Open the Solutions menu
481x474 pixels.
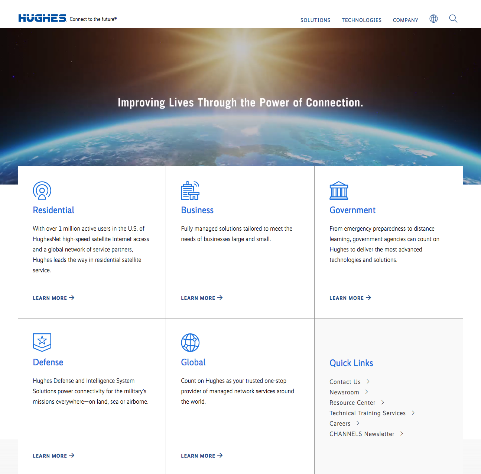315,20
